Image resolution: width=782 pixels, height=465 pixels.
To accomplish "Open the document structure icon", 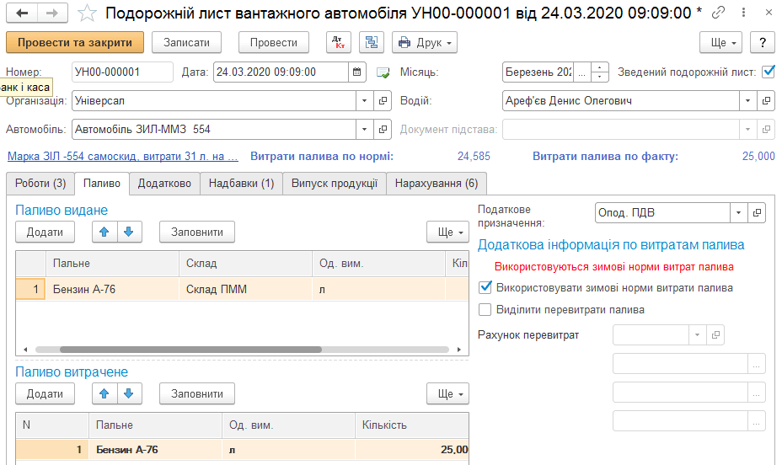I will tap(372, 43).
